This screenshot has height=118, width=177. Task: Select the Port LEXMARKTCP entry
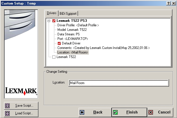point(73,39)
